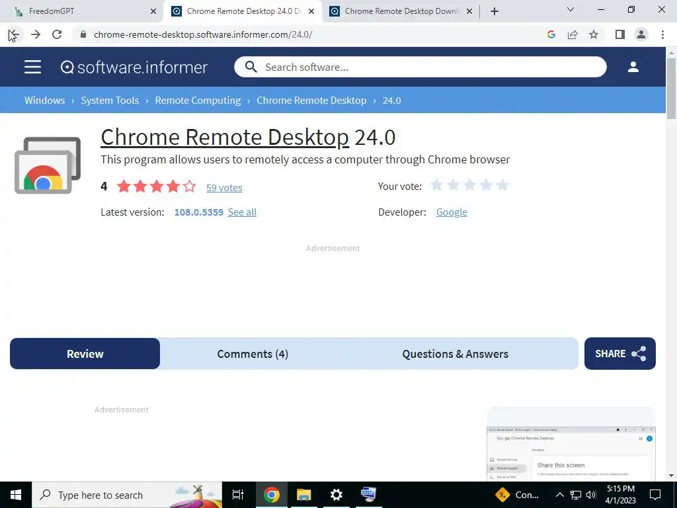Open the Chrome Remote Desktop title link

[225, 138]
